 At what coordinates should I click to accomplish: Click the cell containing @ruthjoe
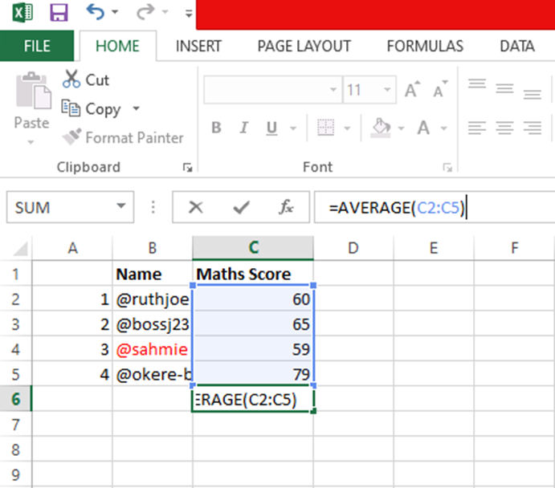tap(152, 299)
